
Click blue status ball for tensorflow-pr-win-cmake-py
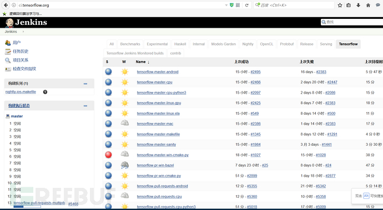108,176
